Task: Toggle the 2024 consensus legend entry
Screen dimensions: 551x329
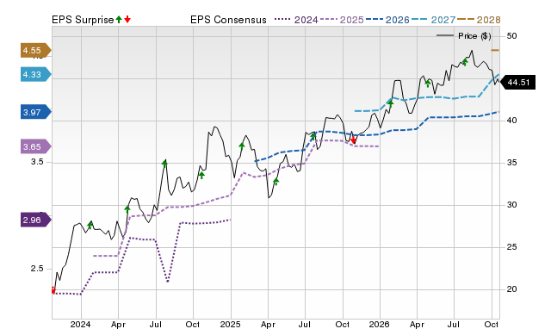Action: click(296, 20)
